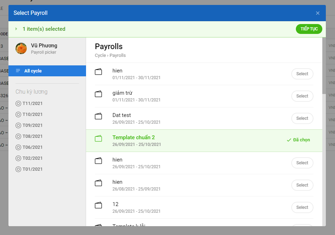Click the Cycle breadcrumb link
Image resolution: width=335 pixels, height=235 pixels.
100,55
